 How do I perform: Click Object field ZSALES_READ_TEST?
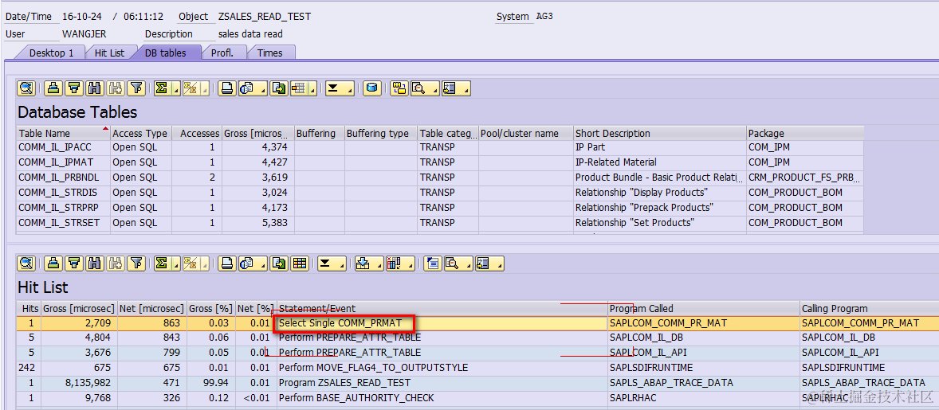[x=265, y=17]
